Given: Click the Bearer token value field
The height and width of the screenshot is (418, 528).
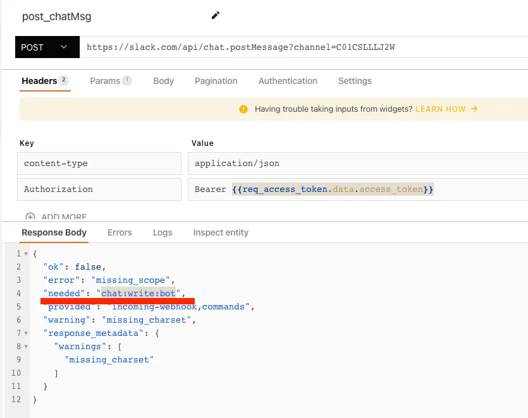Looking at the screenshot, I should pyautogui.click(x=357, y=189).
